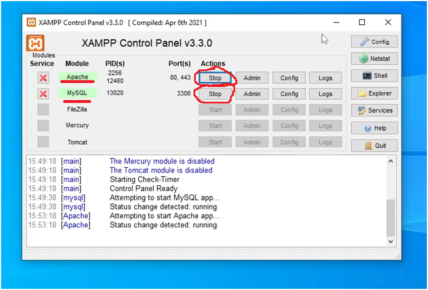The height and width of the screenshot is (290, 428).
Task: Click log line 'Attempting to start MySQL app...'
Action: coord(165,198)
